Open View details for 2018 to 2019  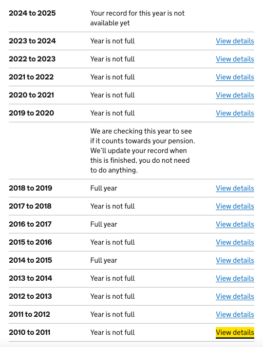click(235, 188)
